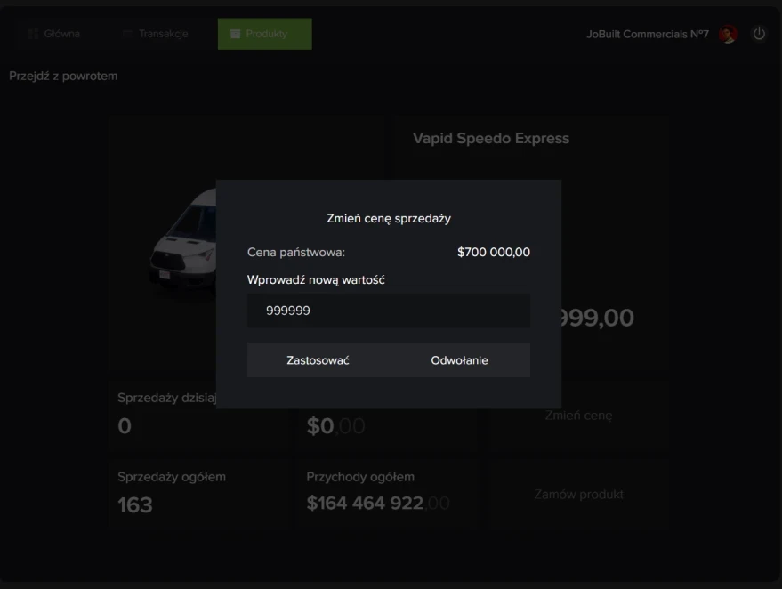Cancel with the Odwołanie button
782x589 pixels.
pos(459,360)
